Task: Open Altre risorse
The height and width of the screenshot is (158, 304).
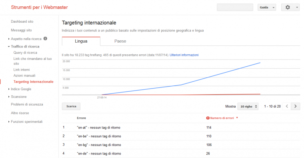Action: (20, 113)
